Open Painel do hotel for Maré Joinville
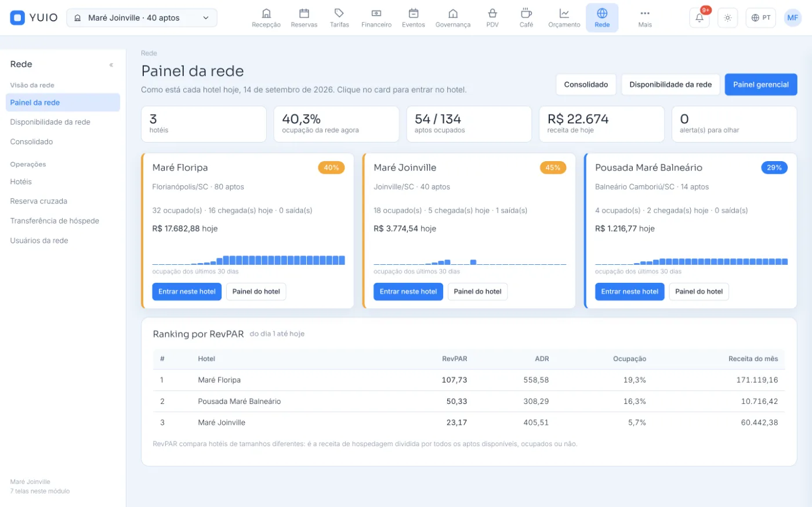Image resolution: width=812 pixels, height=507 pixels. pos(478,291)
